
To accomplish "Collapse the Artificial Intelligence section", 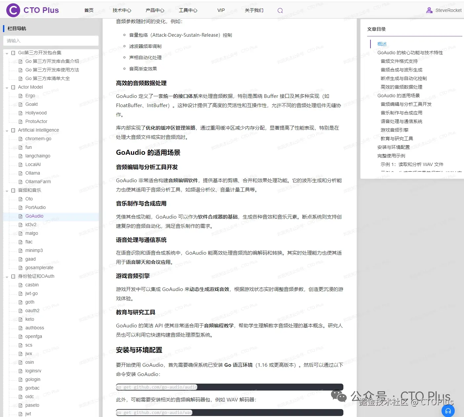I will (x=7, y=130).
